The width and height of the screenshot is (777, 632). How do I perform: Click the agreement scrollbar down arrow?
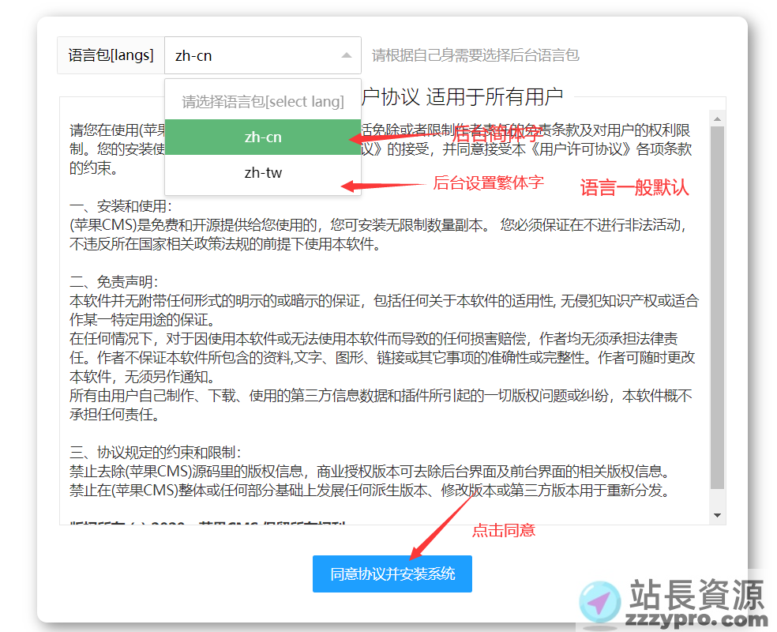pos(717,516)
